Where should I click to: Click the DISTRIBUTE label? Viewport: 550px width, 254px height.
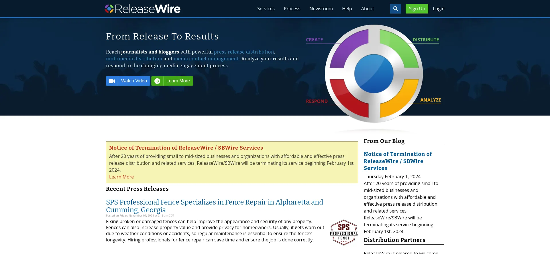426,40
